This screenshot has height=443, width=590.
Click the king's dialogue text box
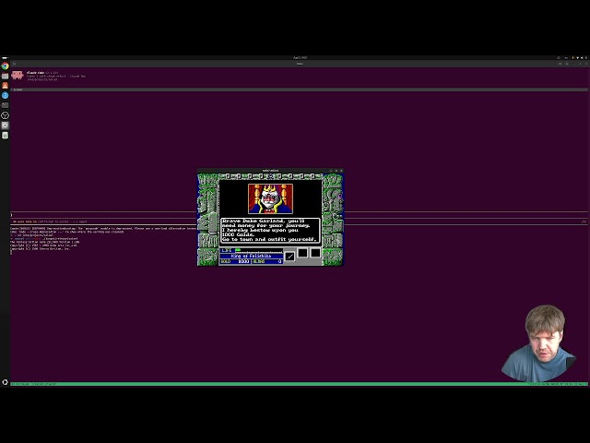(x=270, y=230)
